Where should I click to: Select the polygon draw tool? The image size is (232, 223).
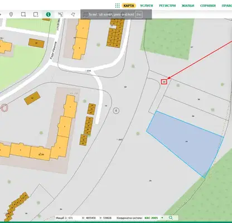click(73, 14)
